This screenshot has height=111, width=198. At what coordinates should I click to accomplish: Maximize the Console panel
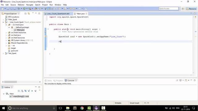[195, 80]
